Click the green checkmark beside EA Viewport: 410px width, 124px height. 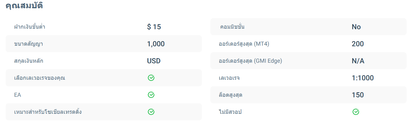tap(151, 95)
